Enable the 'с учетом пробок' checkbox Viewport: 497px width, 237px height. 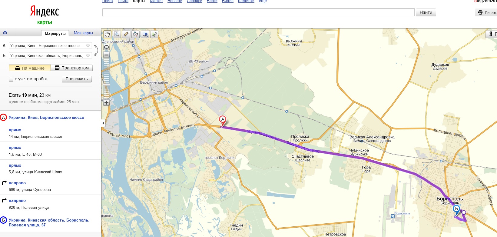(x=11, y=79)
